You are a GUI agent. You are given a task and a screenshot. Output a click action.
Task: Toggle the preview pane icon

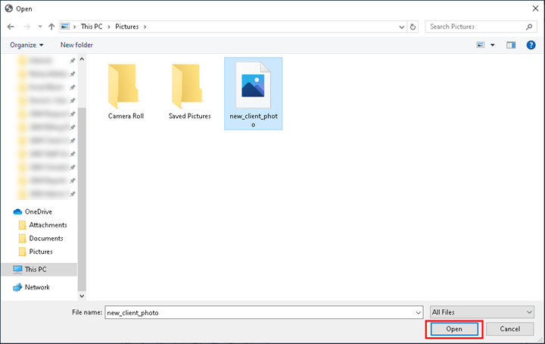pos(511,45)
